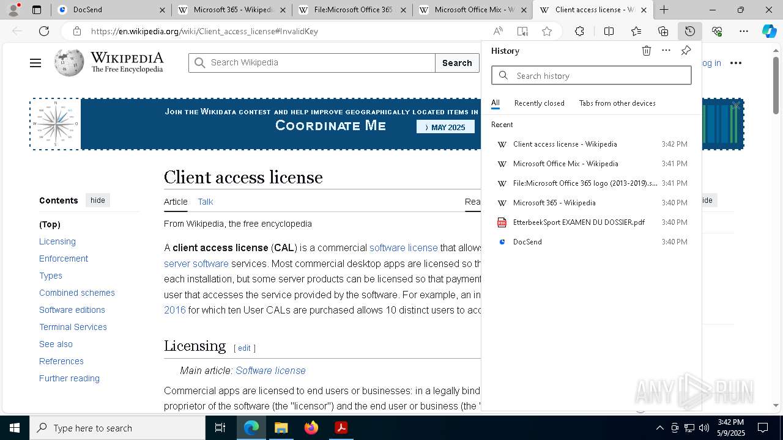Click the History toolbar icon
This screenshot has width=783, height=440.
690,31
